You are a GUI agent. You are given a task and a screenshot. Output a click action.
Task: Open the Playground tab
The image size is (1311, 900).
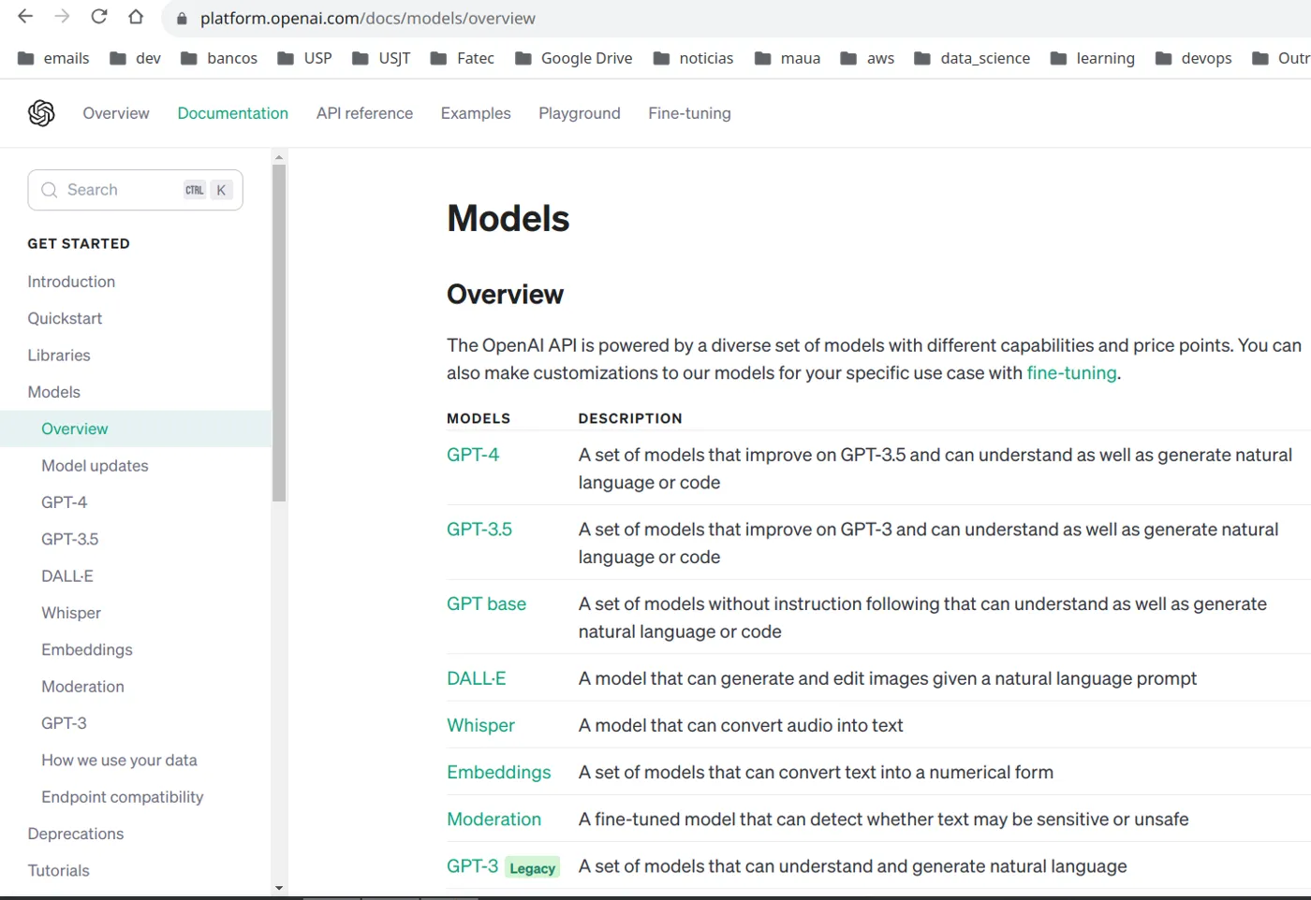tap(580, 113)
